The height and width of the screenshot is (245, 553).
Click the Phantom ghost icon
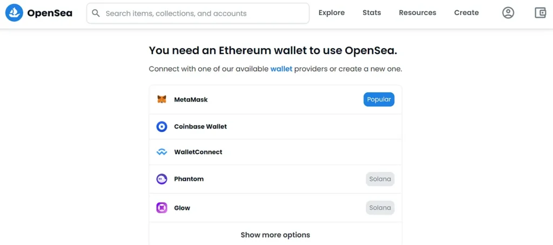[161, 179]
